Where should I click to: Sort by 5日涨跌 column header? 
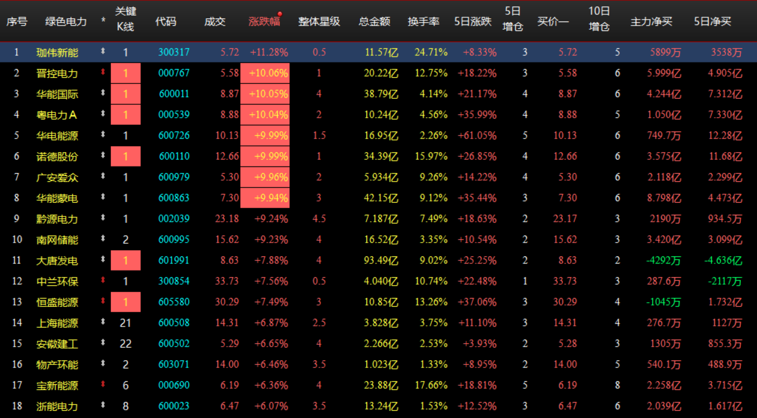[473, 21]
